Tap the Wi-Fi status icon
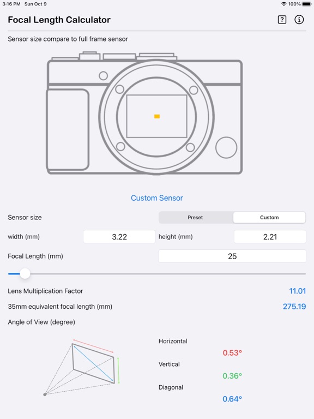This screenshot has width=314, height=419. (x=284, y=4)
